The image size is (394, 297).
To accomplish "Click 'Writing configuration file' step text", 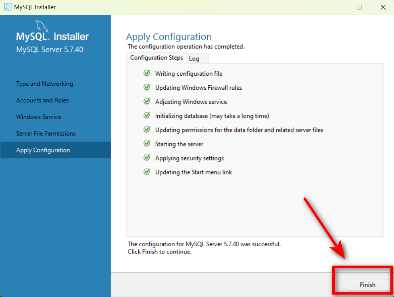I will tap(189, 74).
